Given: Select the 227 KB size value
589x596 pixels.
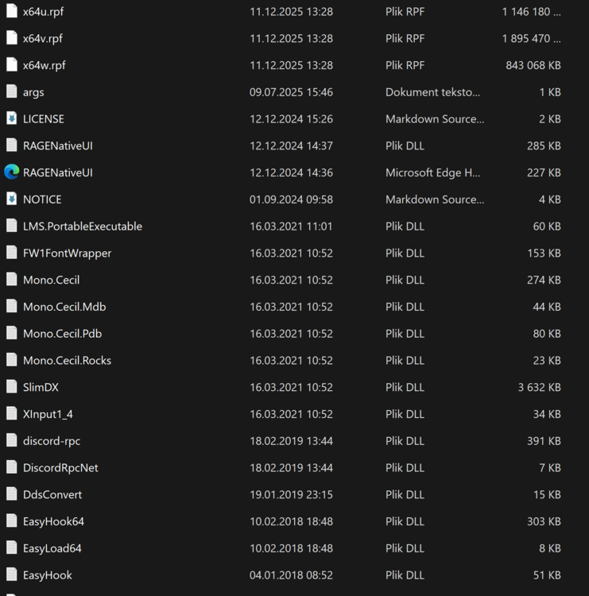Looking at the screenshot, I should click(544, 172).
